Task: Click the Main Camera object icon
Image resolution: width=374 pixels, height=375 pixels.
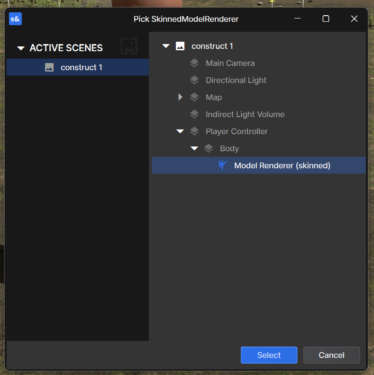Action: (x=194, y=63)
